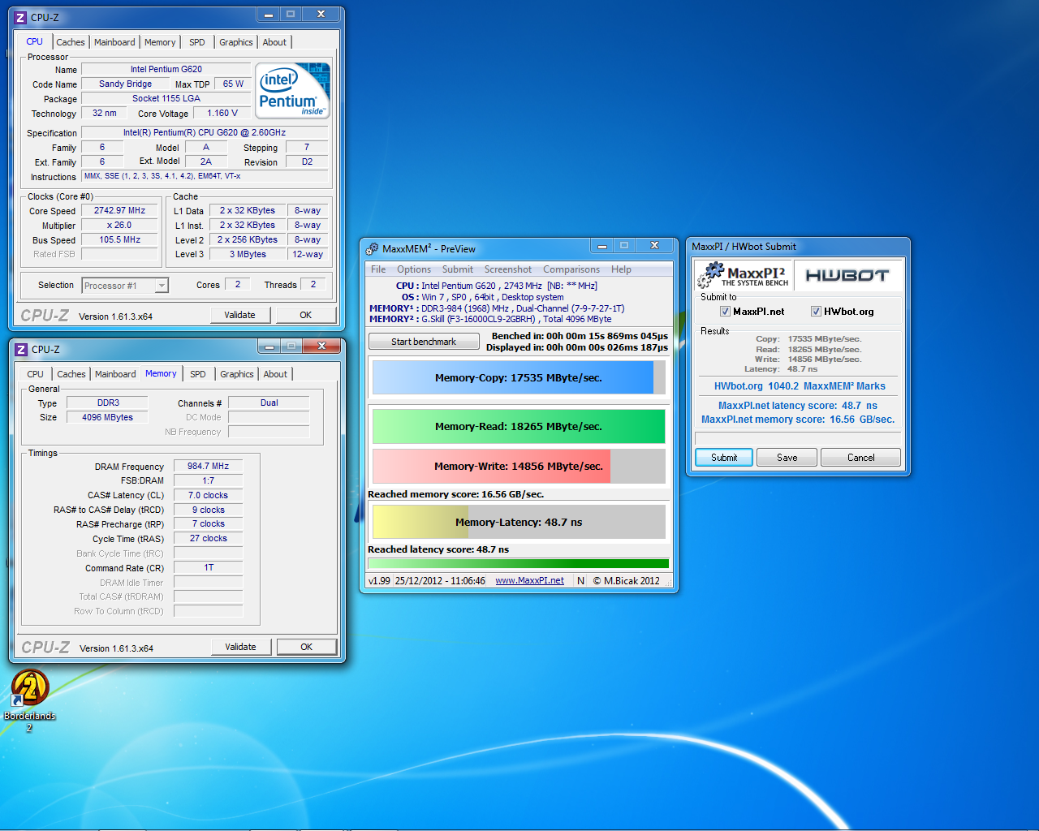Click the CAS# Latency value 7.0 clocks
Viewport: 1039px width, 831px height.
coord(209,495)
